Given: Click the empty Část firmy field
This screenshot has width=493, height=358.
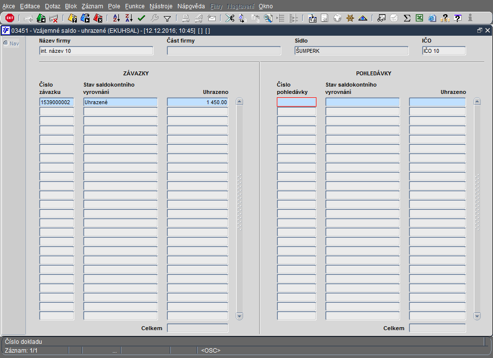Looking at the screenshot, I should click(224, 50).
